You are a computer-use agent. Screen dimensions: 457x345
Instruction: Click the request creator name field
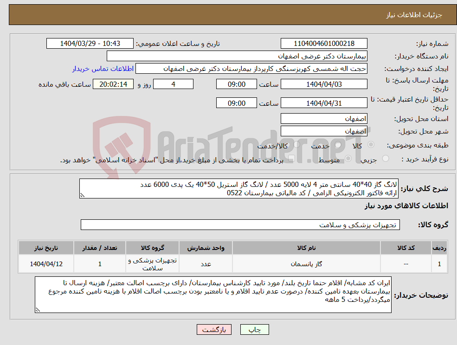(251, 69)
